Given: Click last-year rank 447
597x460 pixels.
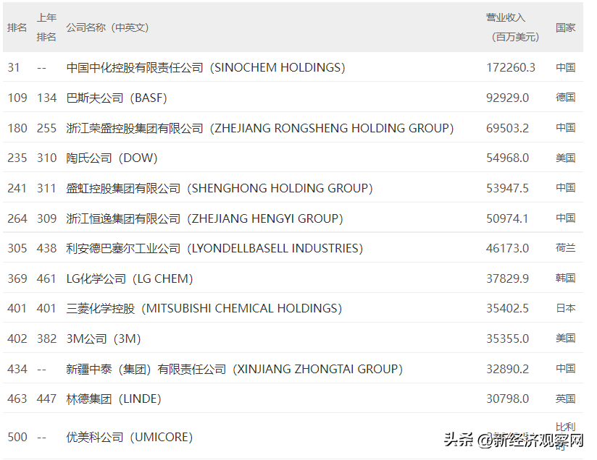Looking at the screenshot, I should (46, 399).
